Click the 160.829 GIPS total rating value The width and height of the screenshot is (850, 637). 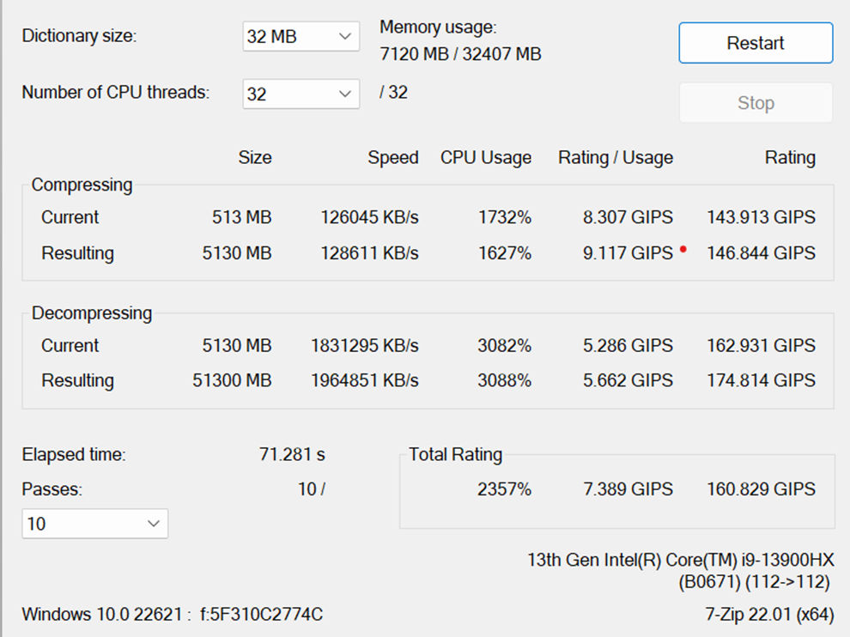click(x=761, y=489)
